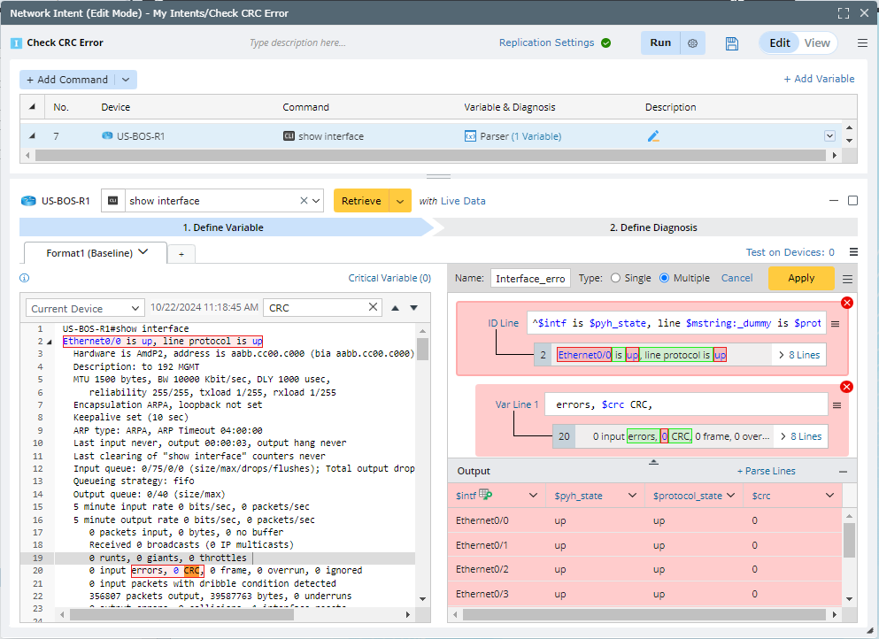Select the Multiple type radio button
879x639 pixels.
point(665,278)
